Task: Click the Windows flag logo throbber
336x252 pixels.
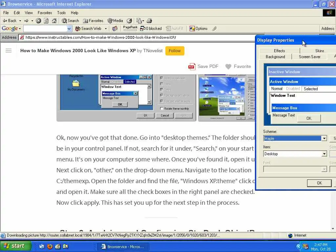Action: click(x=329, y=13)
